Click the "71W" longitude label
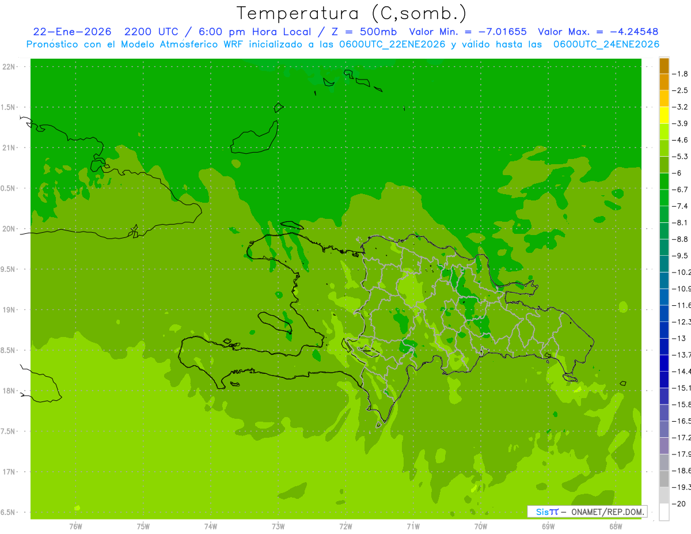Viewport: 691px width, 534px height. [413, 527]
